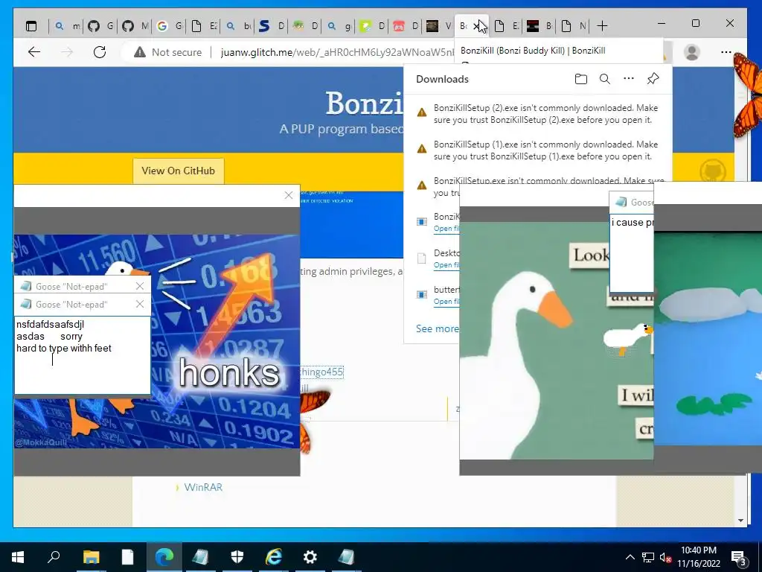Open blank document icon on taskbar
Screen dimensions: 762x572
(x=127, y=557)
